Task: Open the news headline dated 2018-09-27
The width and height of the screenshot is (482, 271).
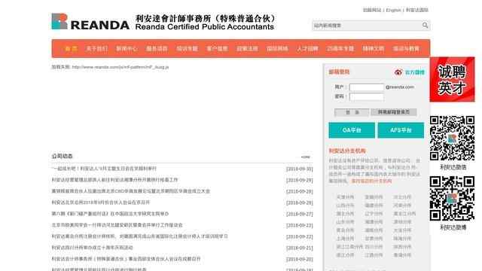Action: coord(110,214)
